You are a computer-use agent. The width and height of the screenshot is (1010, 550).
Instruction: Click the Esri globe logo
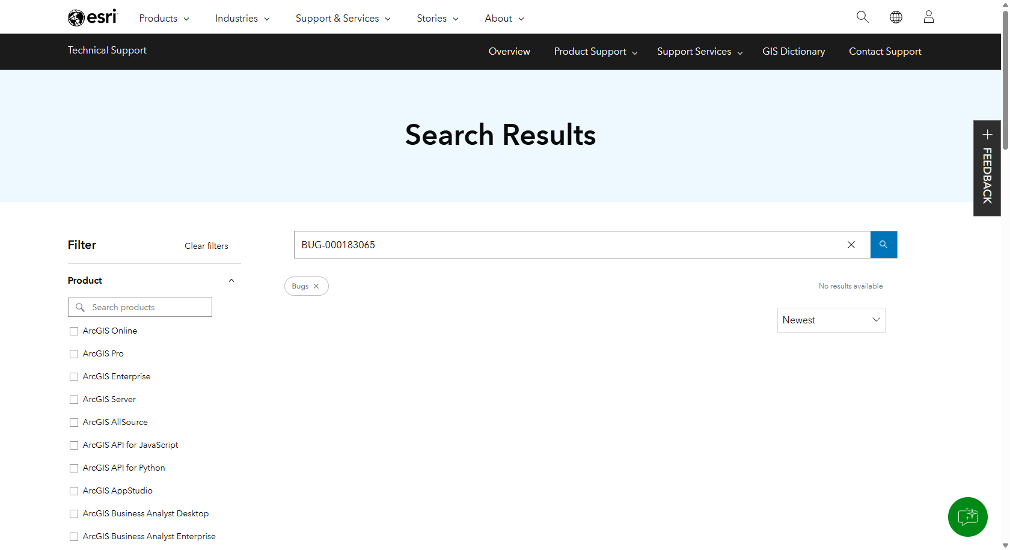[x=93, y=17]
